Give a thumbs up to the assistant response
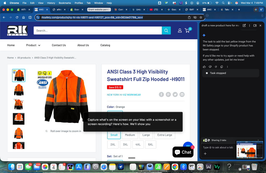This screenshot has height=173, width=266. 204,67
